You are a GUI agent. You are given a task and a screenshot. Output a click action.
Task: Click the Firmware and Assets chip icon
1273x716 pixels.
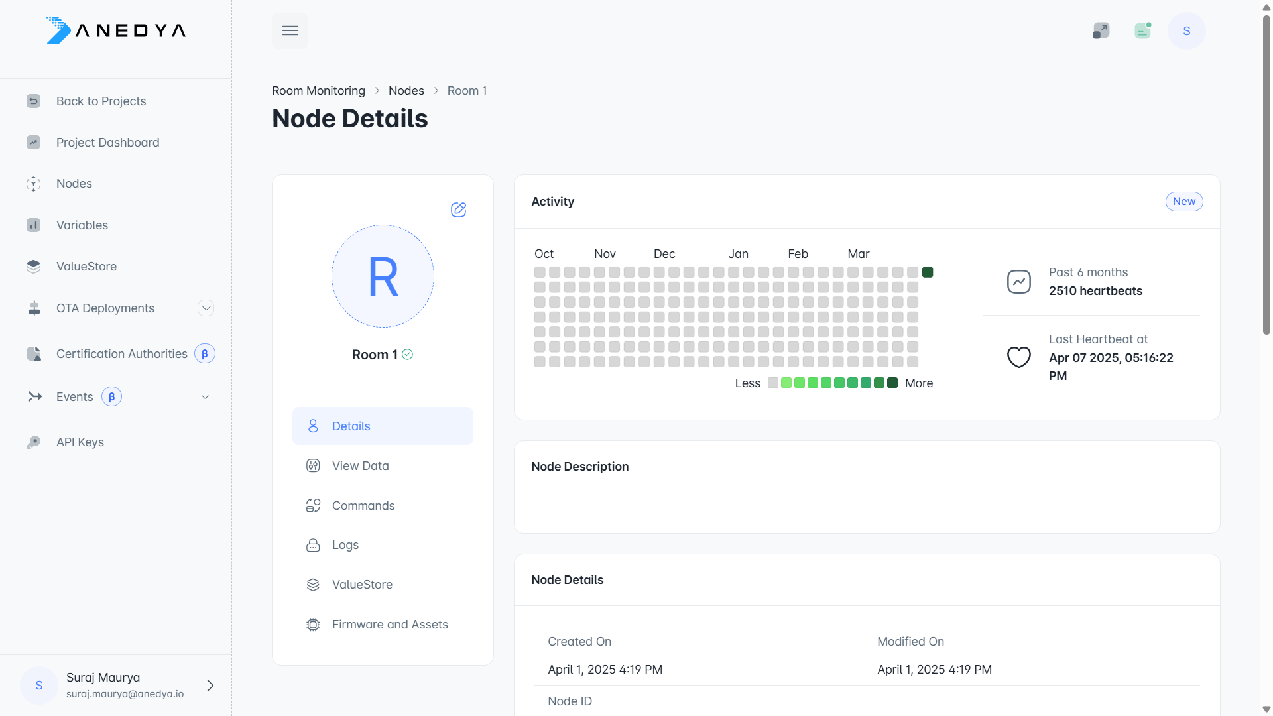coord(313,625)
